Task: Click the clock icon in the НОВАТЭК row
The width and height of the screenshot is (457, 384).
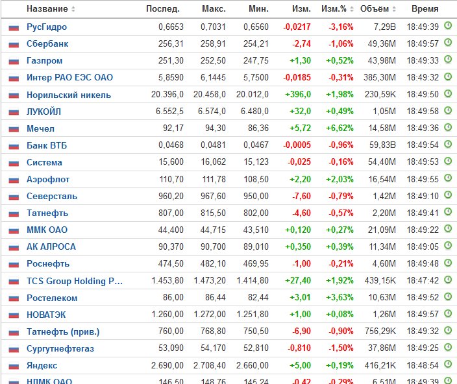Action: (x=448, y=313)
